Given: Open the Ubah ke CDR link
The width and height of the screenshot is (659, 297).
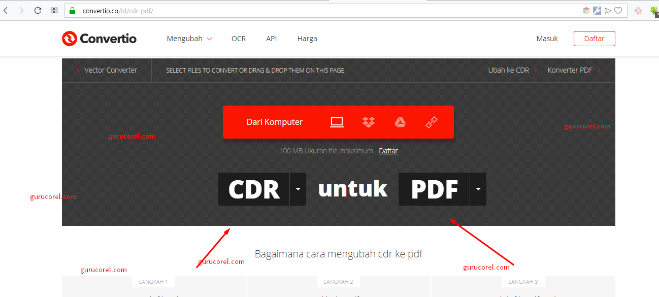Looking at the screenshot, I should 512,70.
